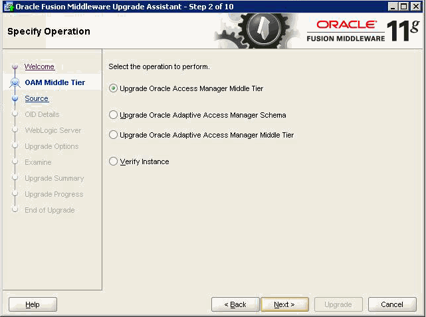
Task: Close the Upgrade Assistant window
Action: pos(415,7)
